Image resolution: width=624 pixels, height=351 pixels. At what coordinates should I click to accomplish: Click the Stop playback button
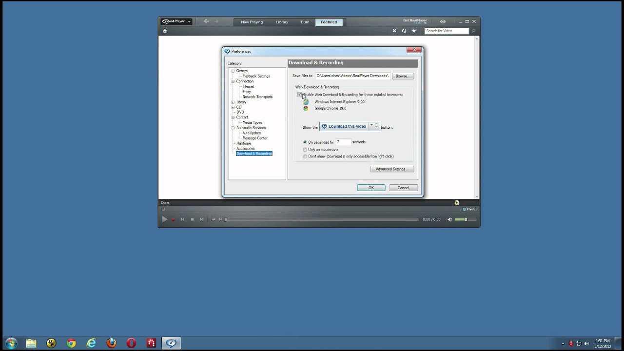tap(193, 219)
